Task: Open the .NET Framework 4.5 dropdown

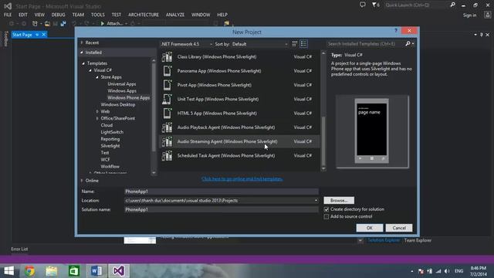Action: pos(187,44)
